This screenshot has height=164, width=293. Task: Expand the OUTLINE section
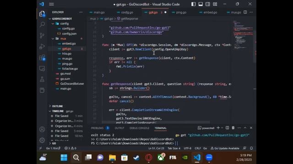[57, 106]
